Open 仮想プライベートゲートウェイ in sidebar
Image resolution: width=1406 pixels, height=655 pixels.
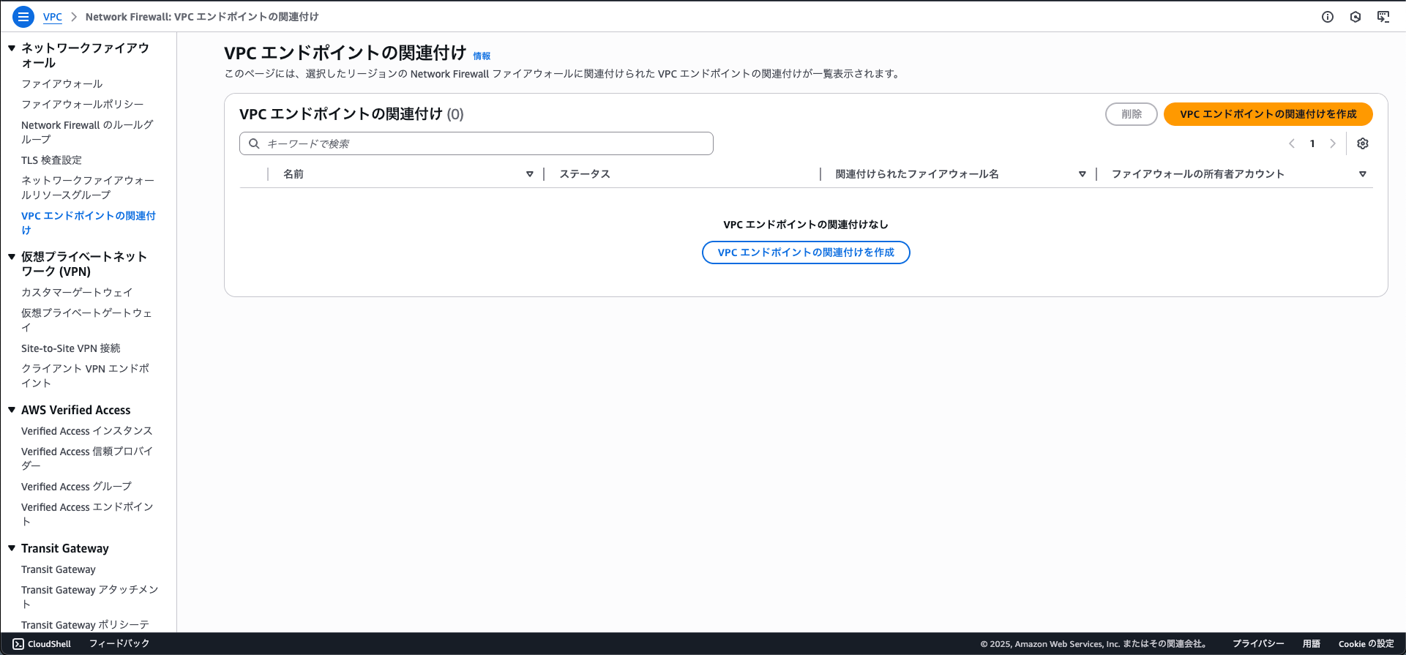[x=86, y=321]
